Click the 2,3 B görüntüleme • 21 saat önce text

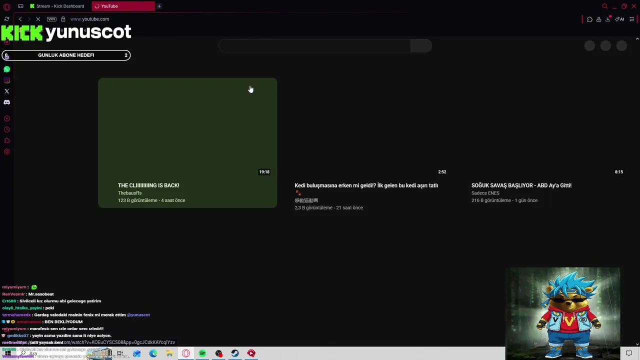[x=329, y=208]
